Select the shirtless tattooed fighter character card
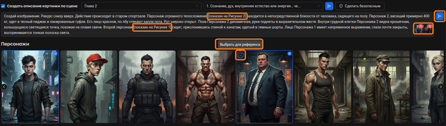The height and width of the screenshot is (126, 446). 206,87
